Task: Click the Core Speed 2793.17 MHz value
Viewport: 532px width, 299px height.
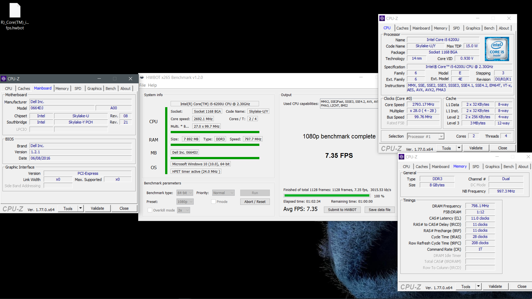Action: pos(423,104)
